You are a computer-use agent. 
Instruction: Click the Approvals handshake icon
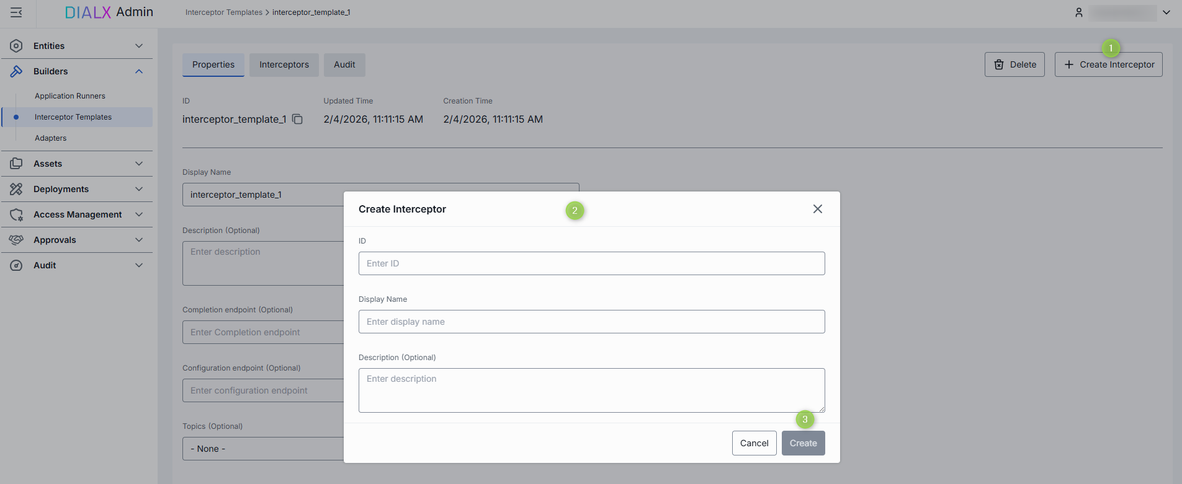pyautogui.click(x=16, y=240)
